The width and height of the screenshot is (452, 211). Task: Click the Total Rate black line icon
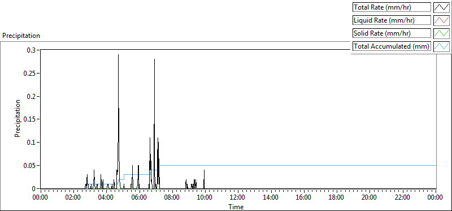click(441, 7)
